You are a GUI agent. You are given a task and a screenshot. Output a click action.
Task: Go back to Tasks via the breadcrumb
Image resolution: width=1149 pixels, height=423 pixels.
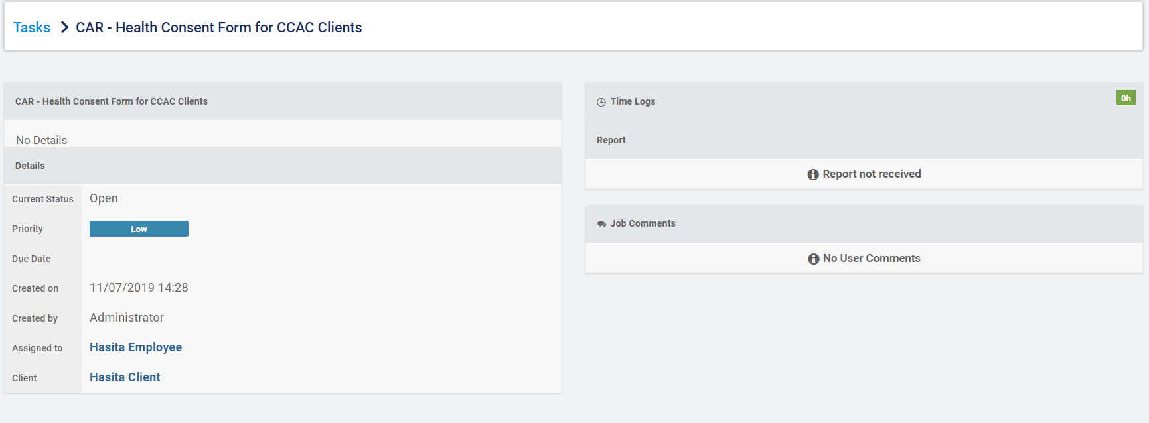(32, 27)
